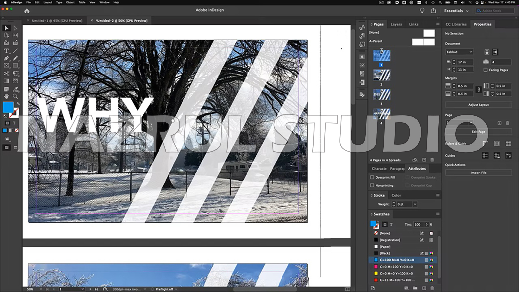Check the Overprint Fill option

tap(372, 177)
